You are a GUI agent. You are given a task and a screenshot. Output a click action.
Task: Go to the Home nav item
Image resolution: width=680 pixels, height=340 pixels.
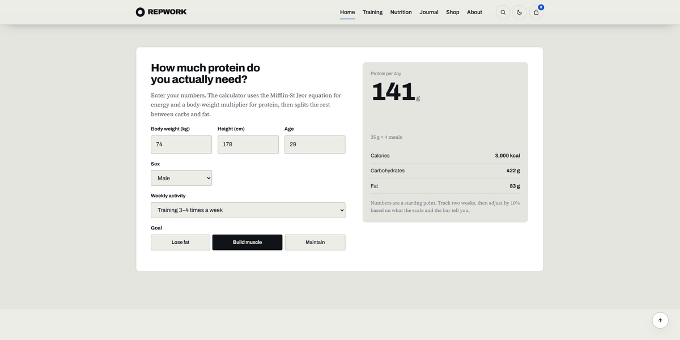[x=347, y=12]
